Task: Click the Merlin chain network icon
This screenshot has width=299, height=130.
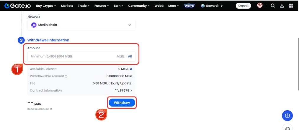Action: point(34,25)
